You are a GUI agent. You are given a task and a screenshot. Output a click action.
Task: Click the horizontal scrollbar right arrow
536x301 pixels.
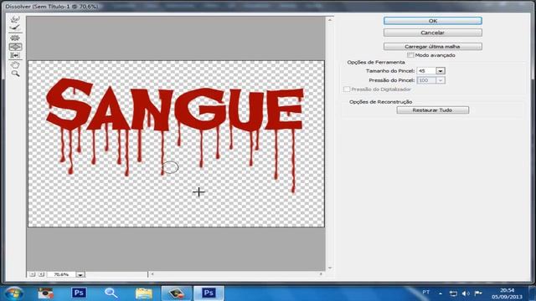(x=321, y=274)
